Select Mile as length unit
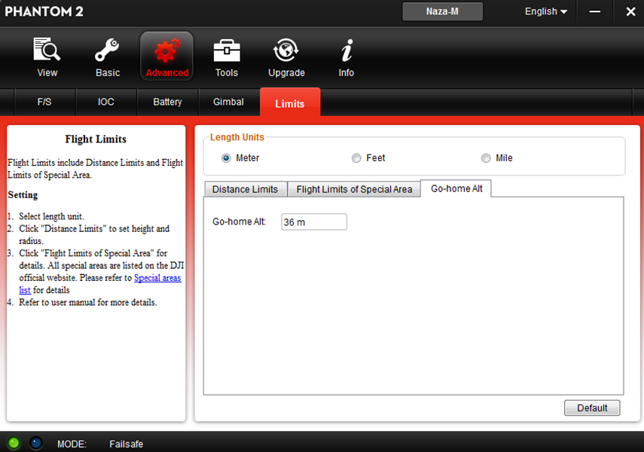Image resolution: width=644 pixels, height=452 pixels. (486, 158)
